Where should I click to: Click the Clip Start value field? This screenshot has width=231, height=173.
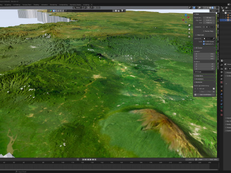tap(209, 20)
